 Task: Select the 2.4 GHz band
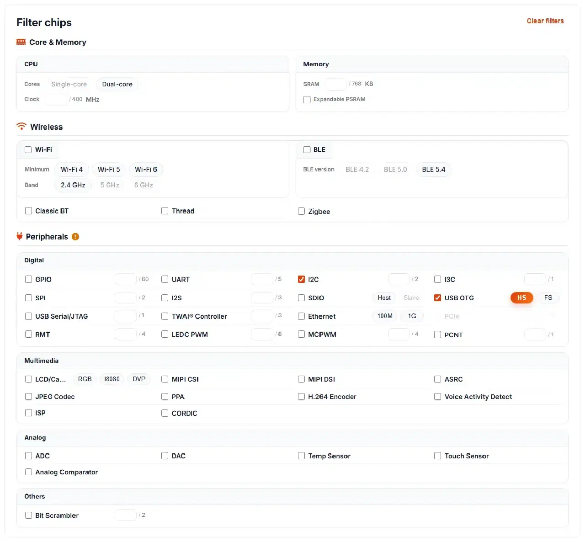pos(73,185)
